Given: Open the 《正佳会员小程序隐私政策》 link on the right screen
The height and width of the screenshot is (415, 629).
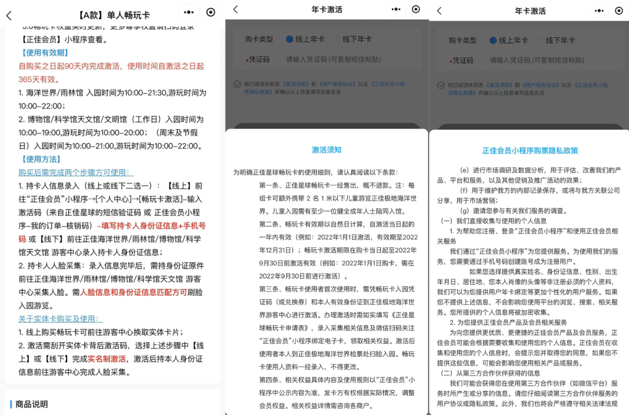Looking at the screenshot, I should pos(591,86).
